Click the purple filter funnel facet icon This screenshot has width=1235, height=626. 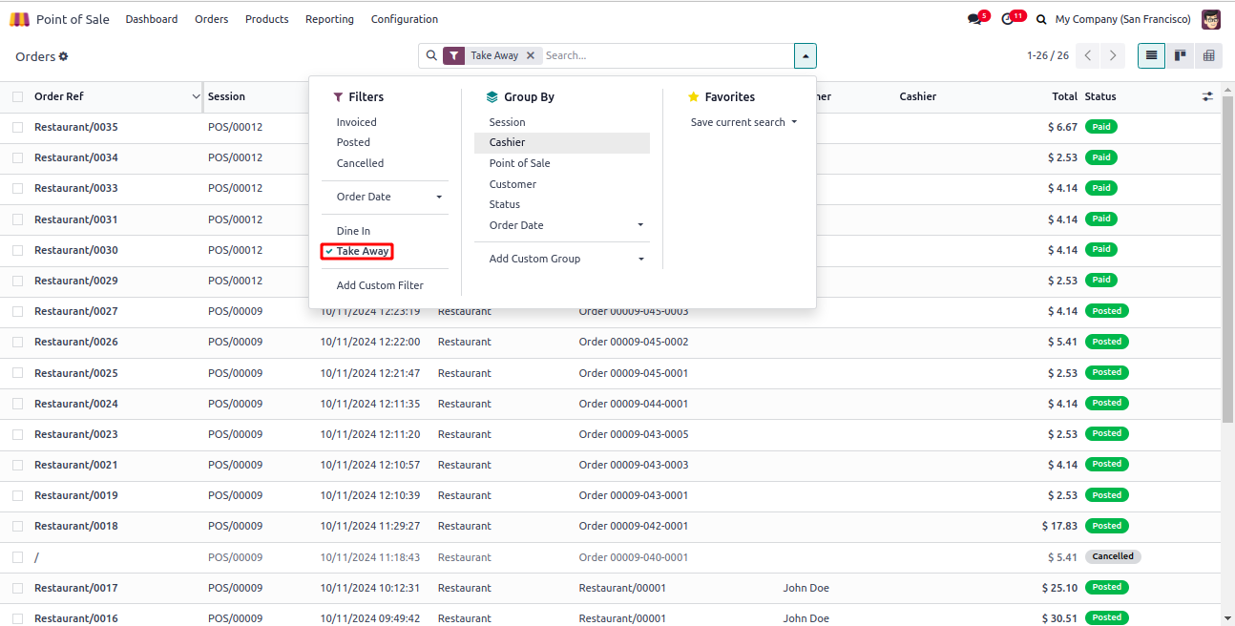(454, 55)
